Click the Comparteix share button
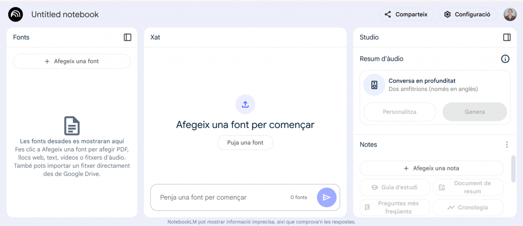The height and width of the screenshot is (226, 523). click(x=407, y=14)
